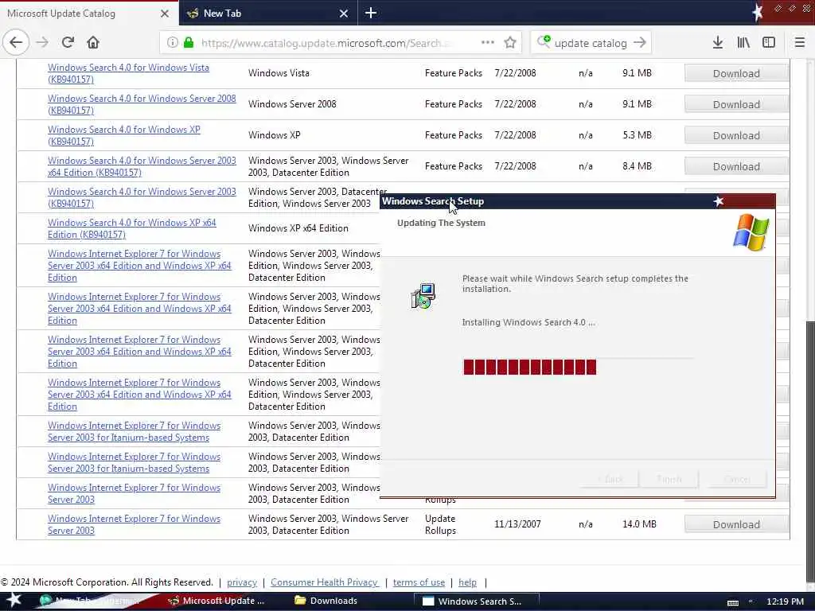Click Updating The System heading
The width and height of the screenshot is (815, 611).
441,223
